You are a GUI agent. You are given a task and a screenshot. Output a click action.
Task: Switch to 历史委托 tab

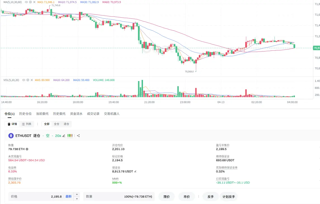tap(59, 114)
